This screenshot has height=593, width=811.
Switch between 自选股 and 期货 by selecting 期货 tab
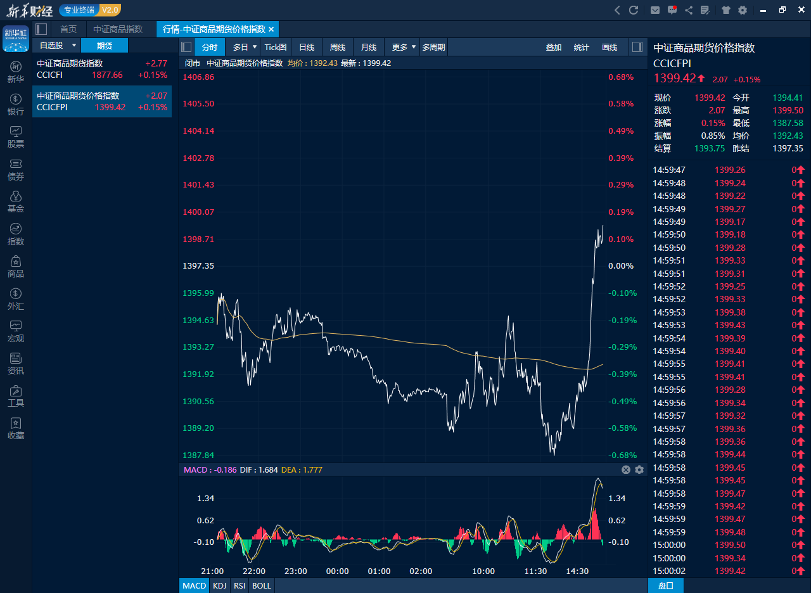click(105, 46)
